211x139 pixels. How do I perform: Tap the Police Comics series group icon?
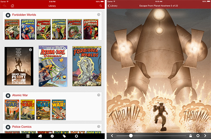[x=8, y=127]
